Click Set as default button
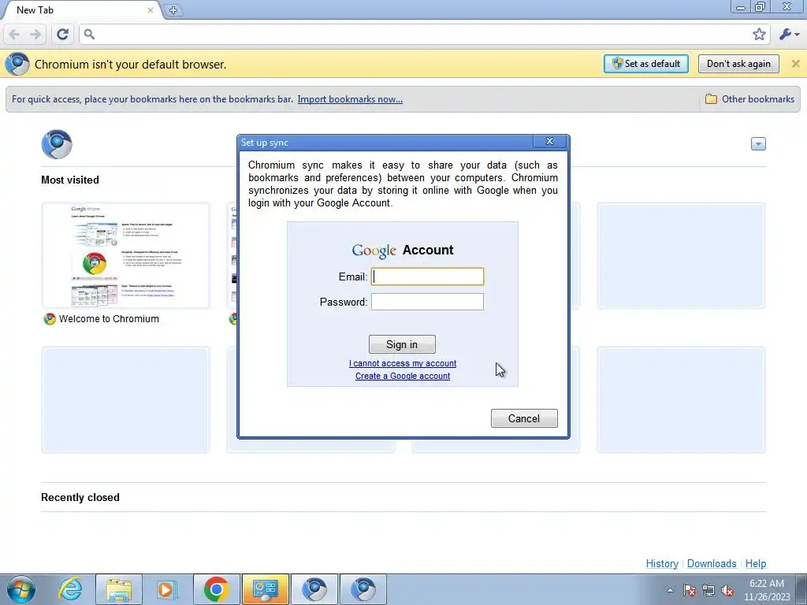The height and width of the screenshot is (605, 807). click(x=646, y=64)
